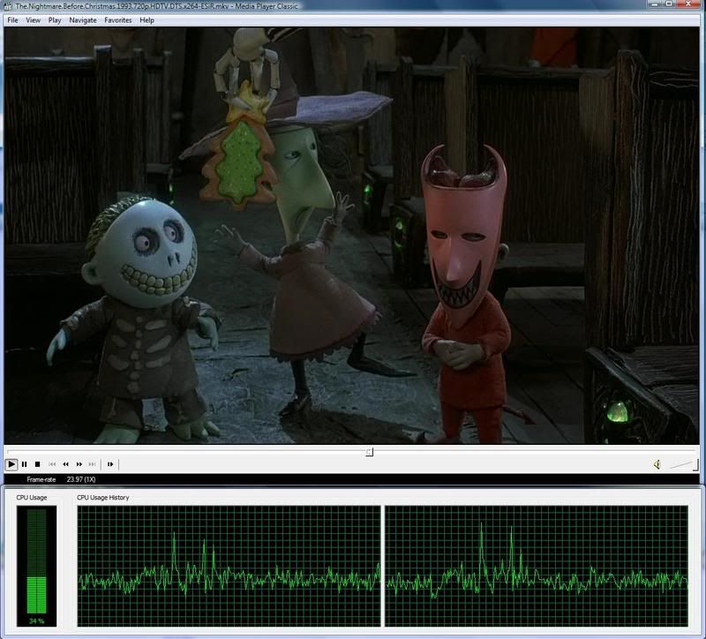Click the Media Player Classic title bar icon
Image resolution: width=706 pixels, height=639 pixels.
(8, 6)
